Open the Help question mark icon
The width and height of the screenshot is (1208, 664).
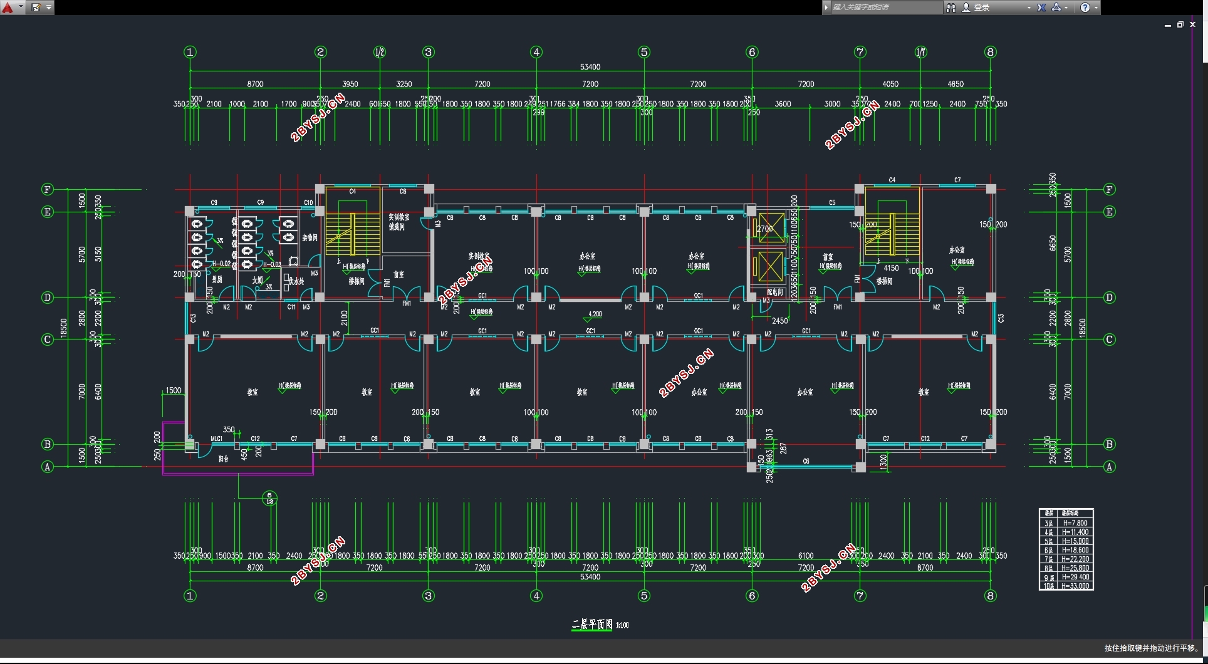click(1085, 8)
